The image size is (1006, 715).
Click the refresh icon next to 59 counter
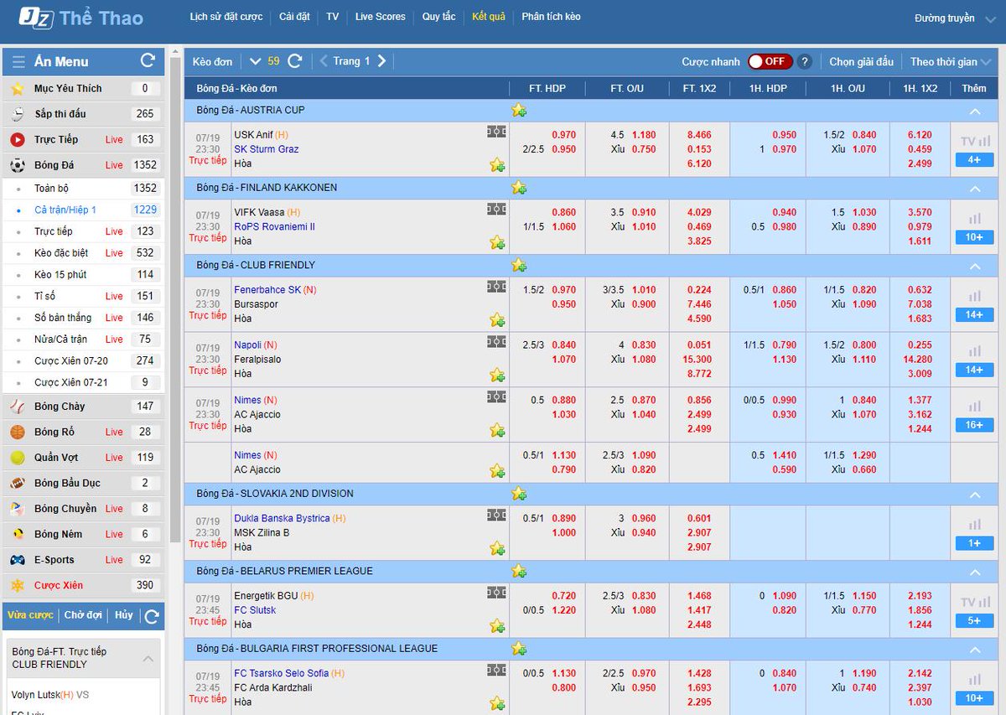295,61
